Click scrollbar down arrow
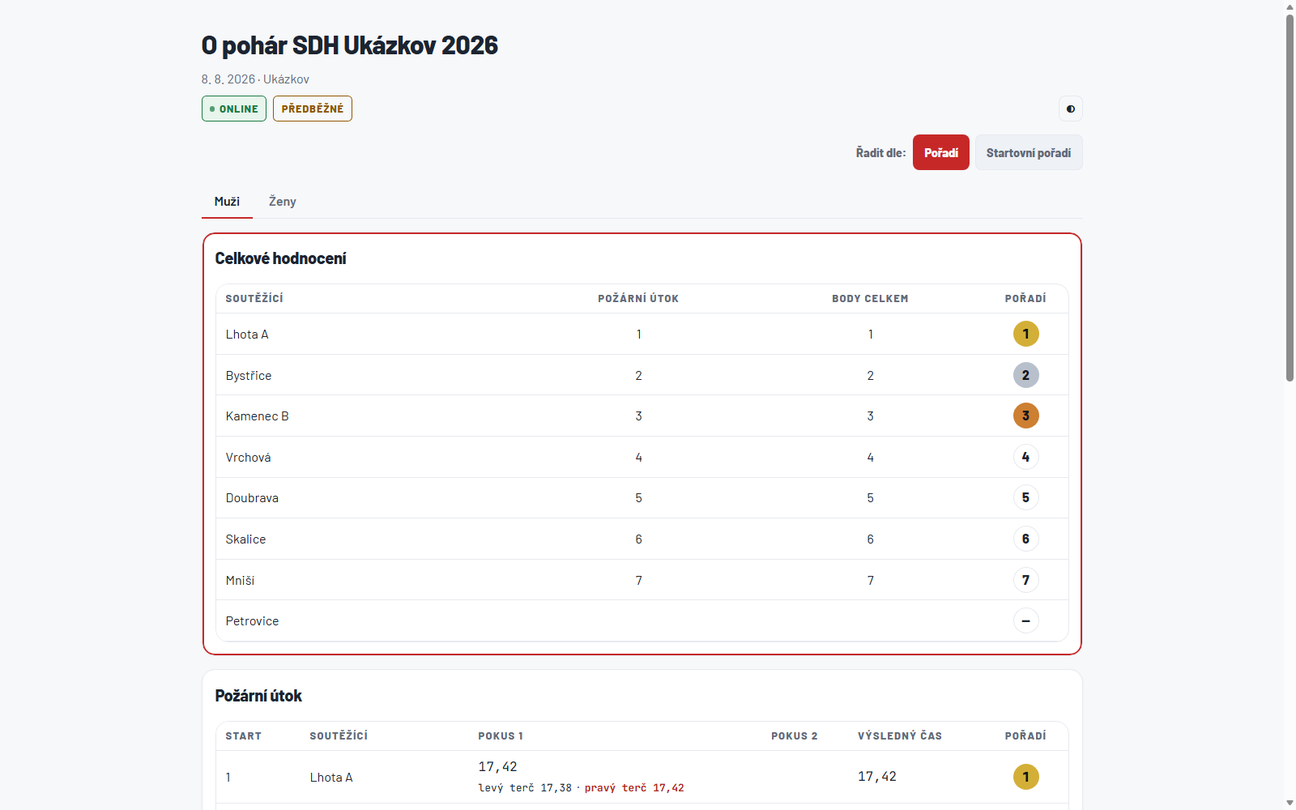Image resolution: width=1296 pixels, height=810 pixels. pyautogui.click(x=1290, y=803)
